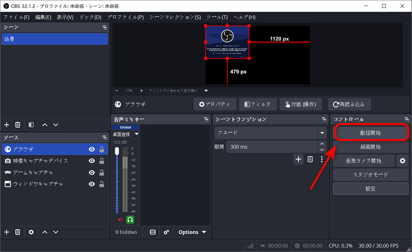Open プロパティ for the browser source

[x=215, y=104]
